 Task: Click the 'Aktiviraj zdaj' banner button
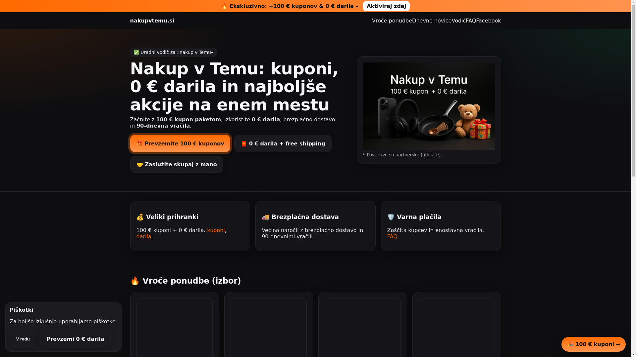[386, 6]
